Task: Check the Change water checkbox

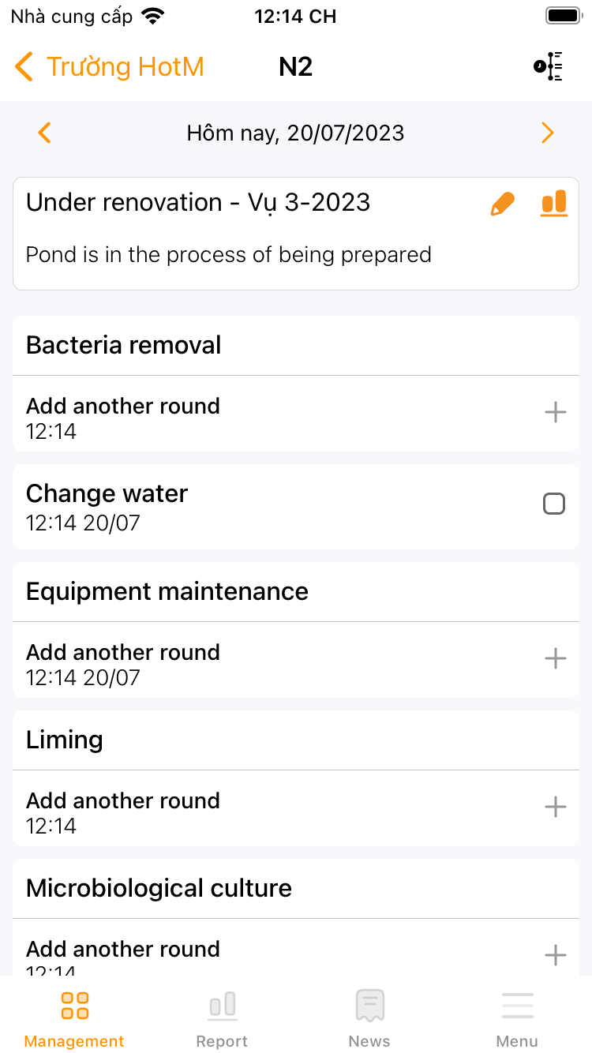Action: (x=554, y=504)
